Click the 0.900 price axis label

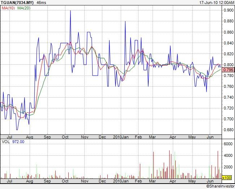pyautogui.click(x=228, y=10)
